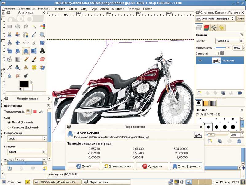Transform selection instead of layer in tool options
The height and width of the screenshot is (185, 246).
(x=35, y=112)
